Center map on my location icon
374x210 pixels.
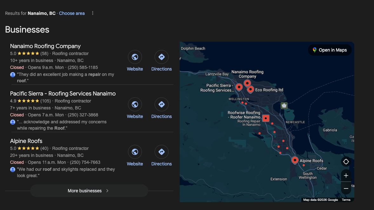pos(346,162)
